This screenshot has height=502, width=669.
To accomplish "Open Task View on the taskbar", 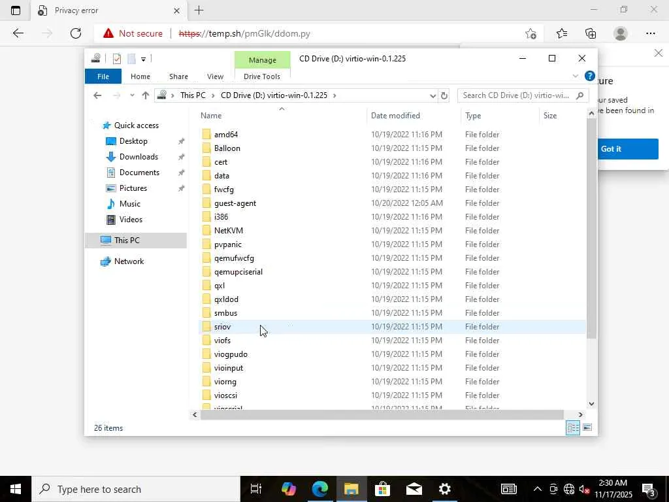I will 255,489.
